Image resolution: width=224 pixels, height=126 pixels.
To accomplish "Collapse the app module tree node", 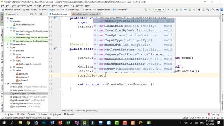I will pos(5,18).
